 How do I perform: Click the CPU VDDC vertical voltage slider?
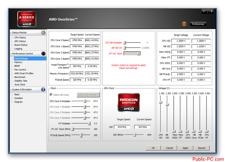pos(187,114)
